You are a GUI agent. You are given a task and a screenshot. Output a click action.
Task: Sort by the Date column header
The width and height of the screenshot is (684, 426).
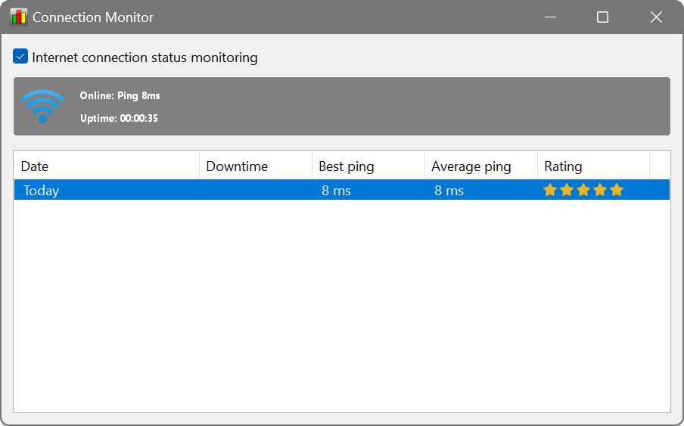tap(107, 166)
